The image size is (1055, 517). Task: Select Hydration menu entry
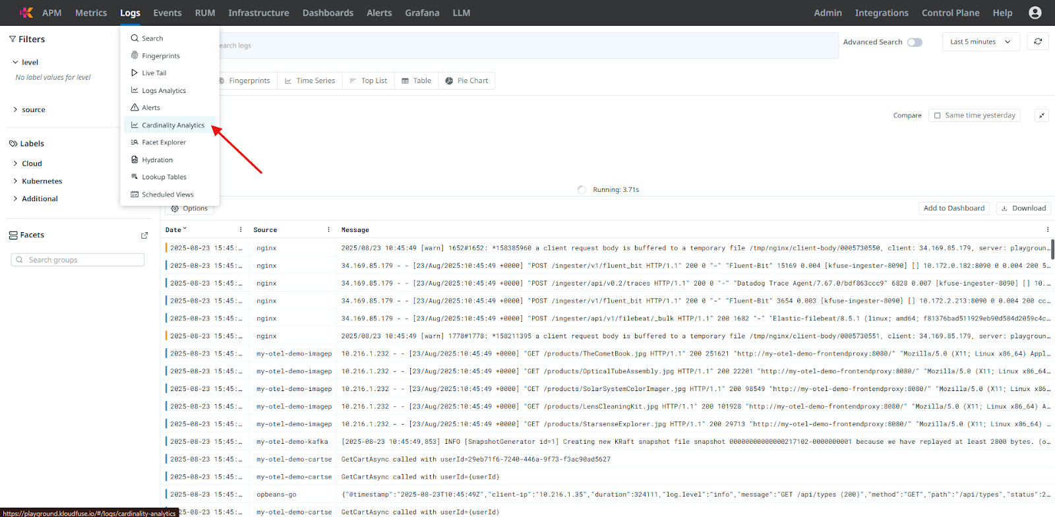click(x=170, y=160)
